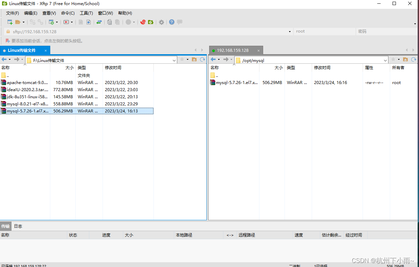Go back in local pane

(4, 60)
